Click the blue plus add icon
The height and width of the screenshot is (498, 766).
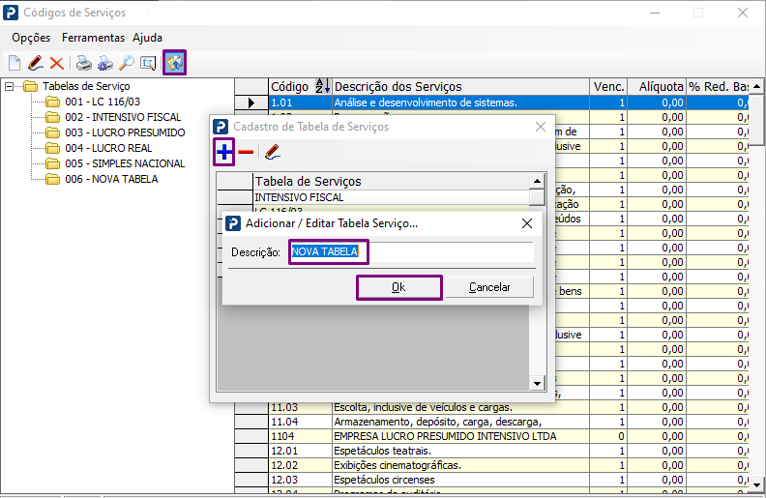tap(224, 153)
